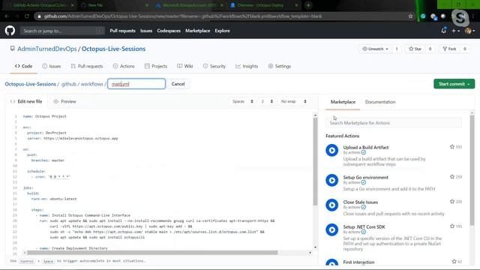Open the Issues repository tab
This screenshot has height=270, width=480.
click(x=52, y=66)
